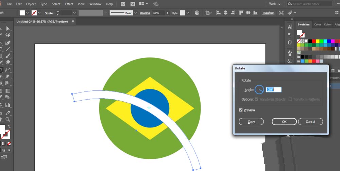Click Horizontal Align Center icon
The height and width of the screenshot is (171, 340).
(225, 13)
